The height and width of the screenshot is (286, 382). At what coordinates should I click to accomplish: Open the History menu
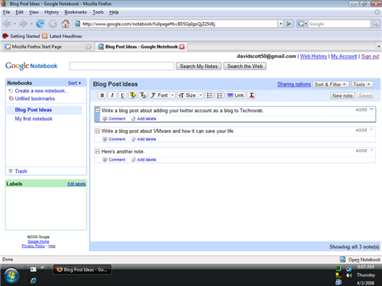[x=51, y=12]
